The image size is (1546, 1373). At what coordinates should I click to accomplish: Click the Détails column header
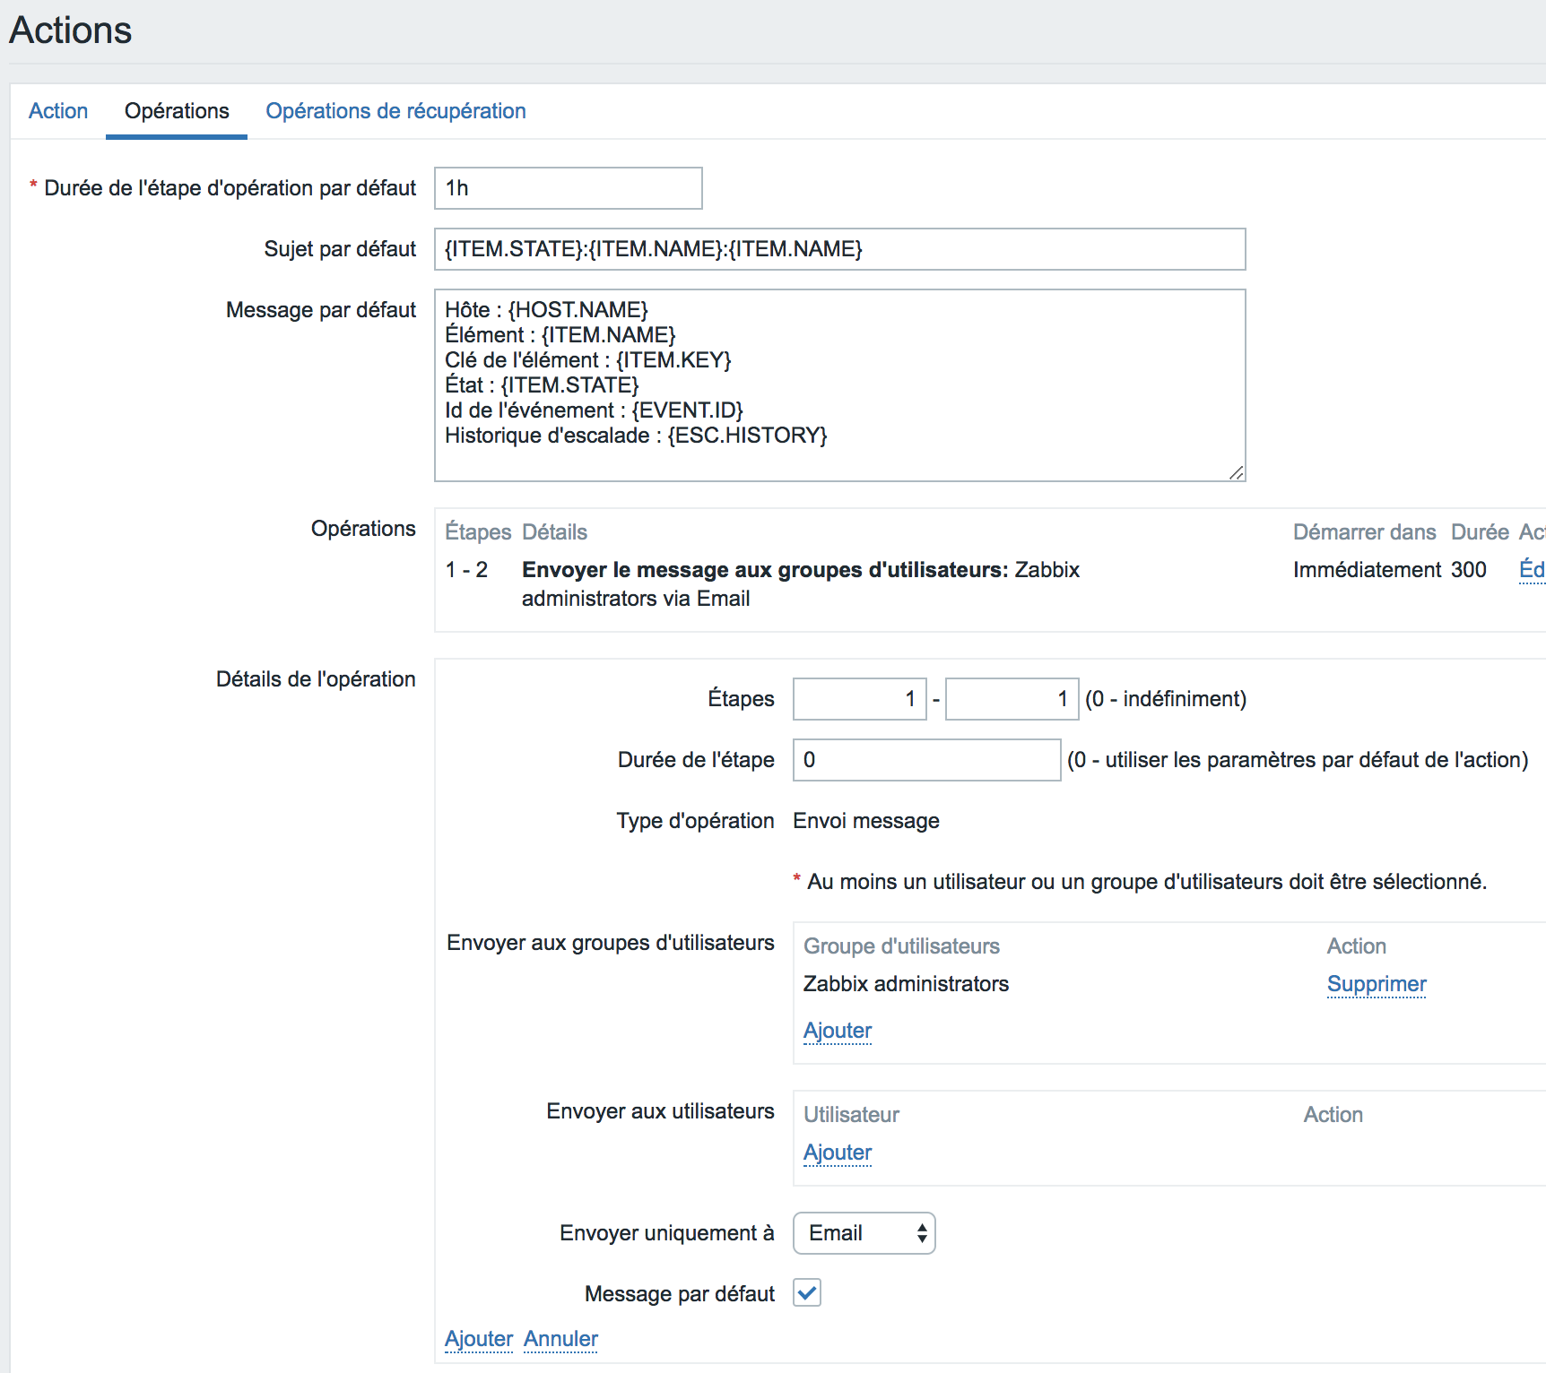[554, 532]
